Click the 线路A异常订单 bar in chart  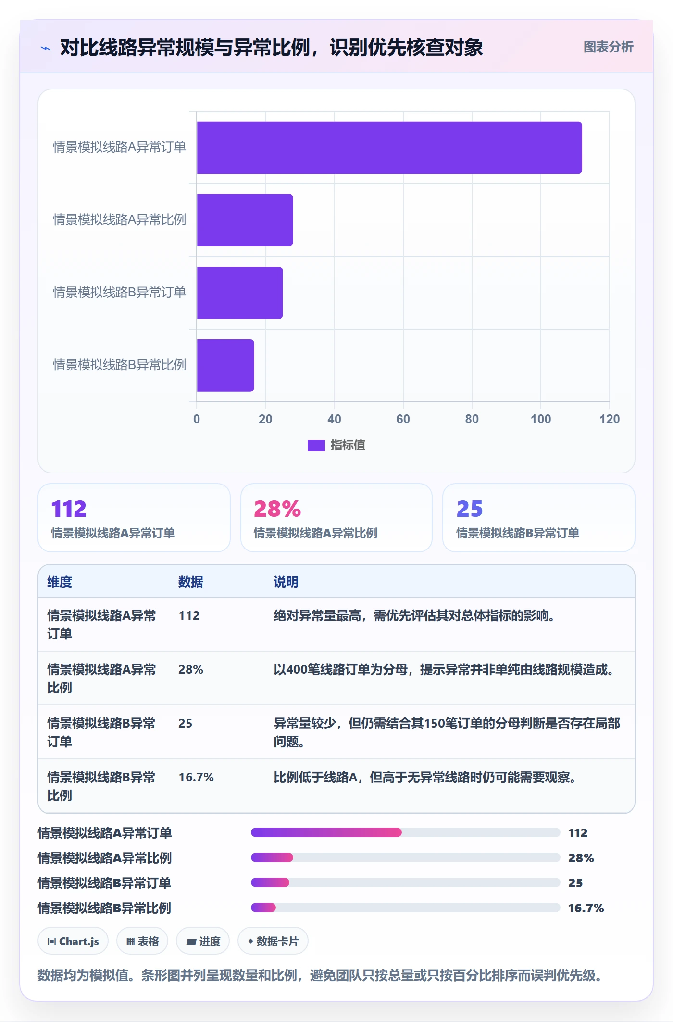coord(389,148)
